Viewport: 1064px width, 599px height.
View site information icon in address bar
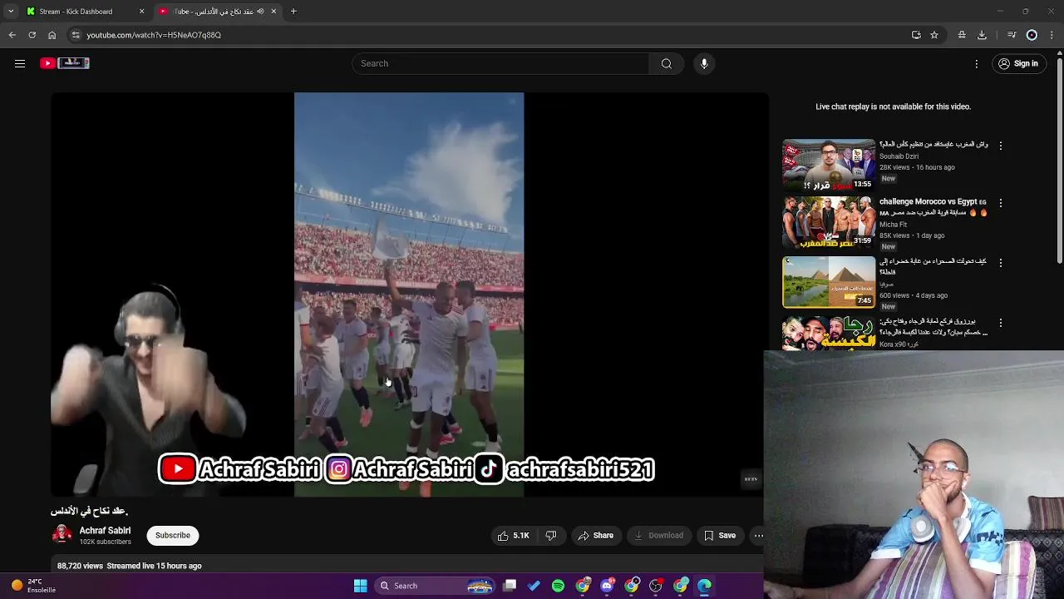tap(76, 35)
